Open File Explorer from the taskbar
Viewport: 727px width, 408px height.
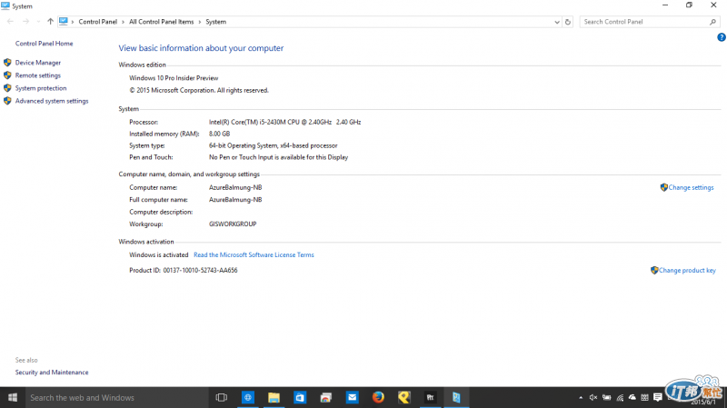[274, 397]
